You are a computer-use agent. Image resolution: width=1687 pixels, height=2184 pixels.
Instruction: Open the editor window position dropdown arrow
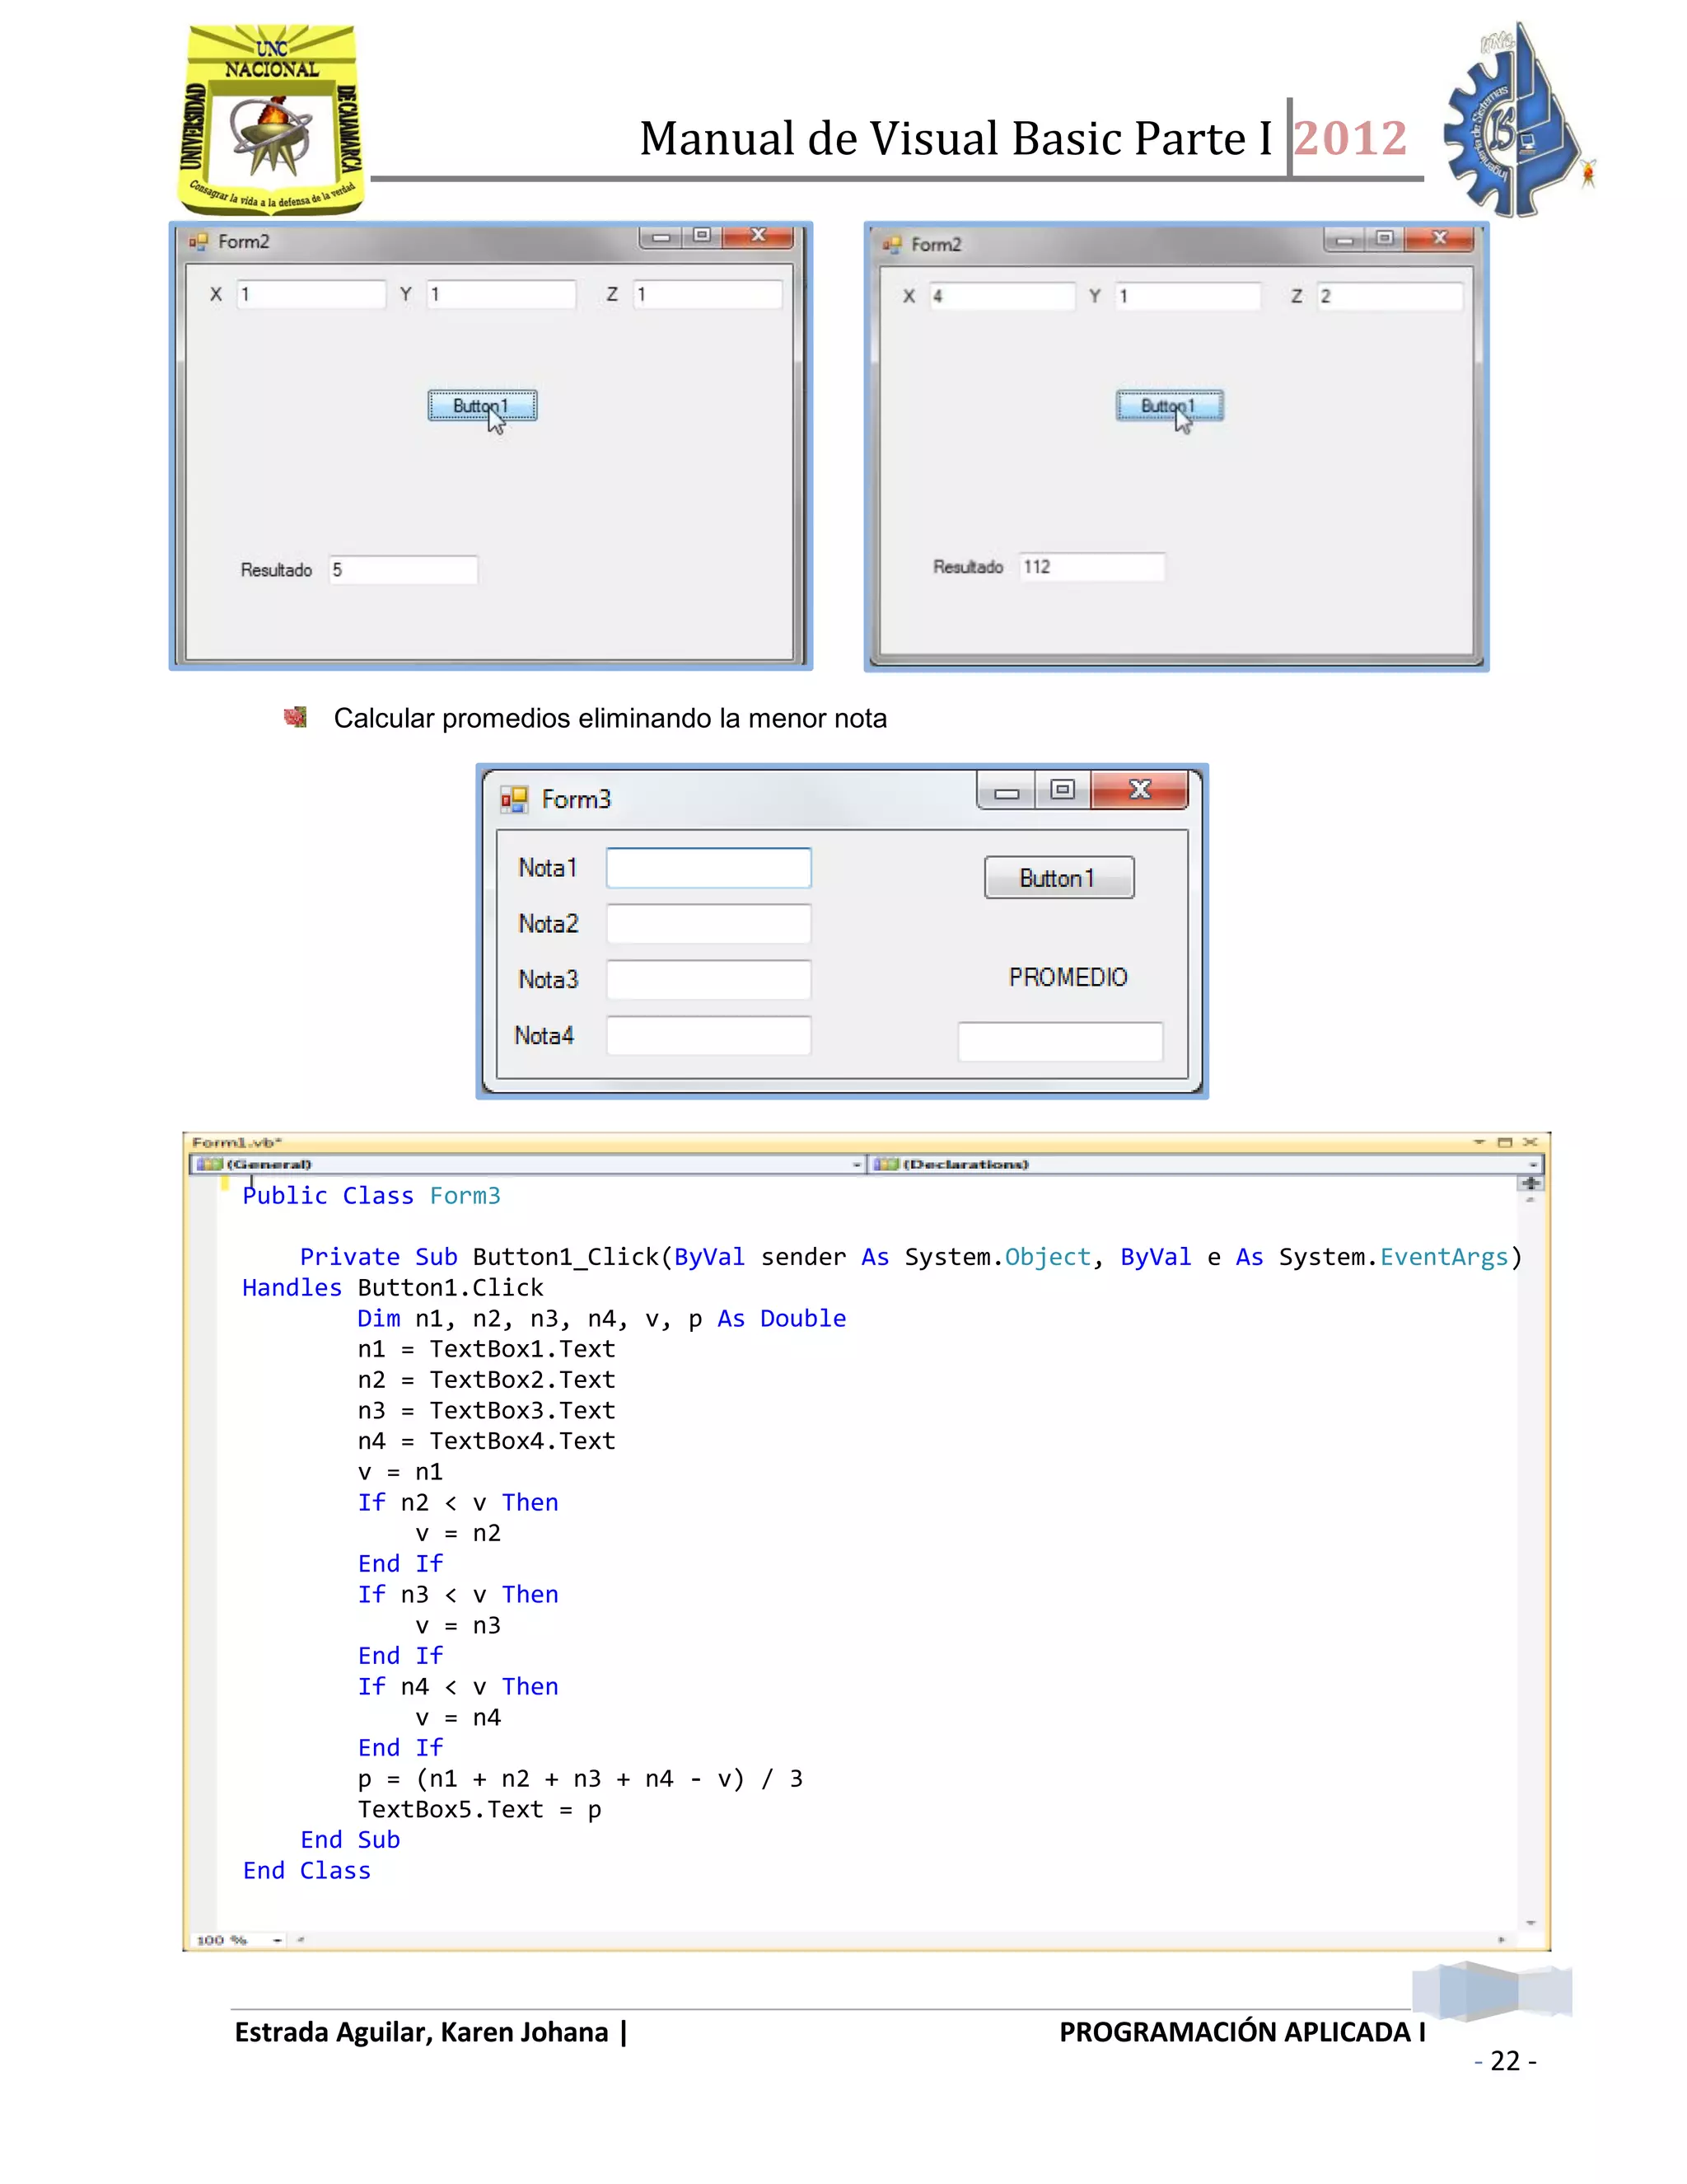coord(1479,1142)
